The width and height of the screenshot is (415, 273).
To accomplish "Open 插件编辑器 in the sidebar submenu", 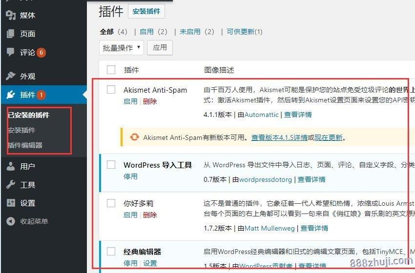I will tap(25, 145).
